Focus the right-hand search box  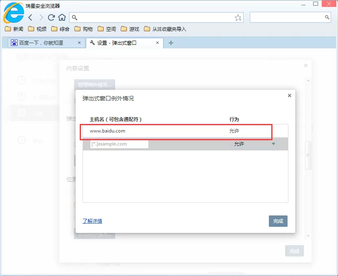290,17
